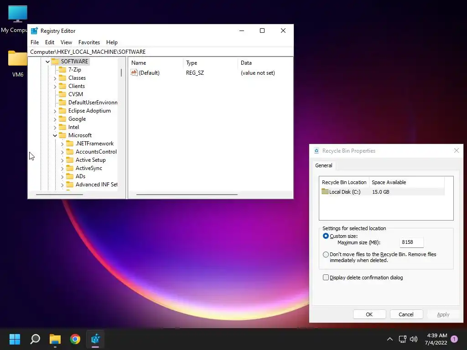Expand the AccountsControl key
This screenshot has height=350, width=467.
pos(62,152)
